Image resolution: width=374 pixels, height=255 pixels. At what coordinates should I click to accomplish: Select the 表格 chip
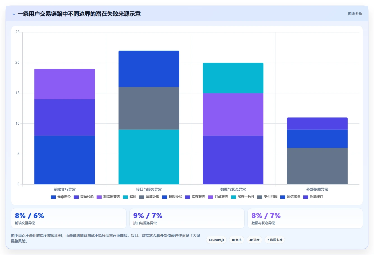pyautogui.click(x=237, y=240)
